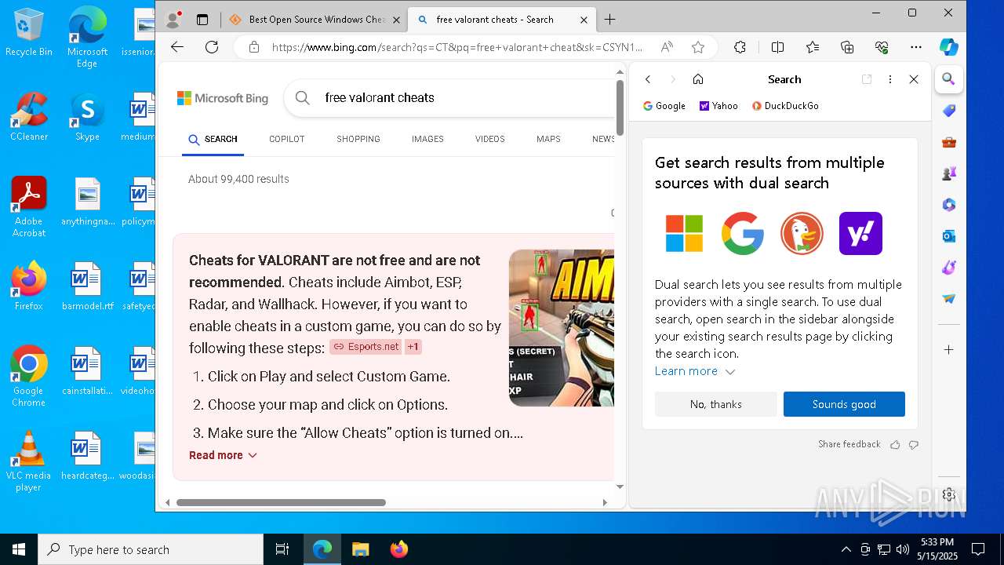Viewport: 1004px width, 565px height.
Task: Open the sidebar Shopping tag icon
Action: point(949,111)
